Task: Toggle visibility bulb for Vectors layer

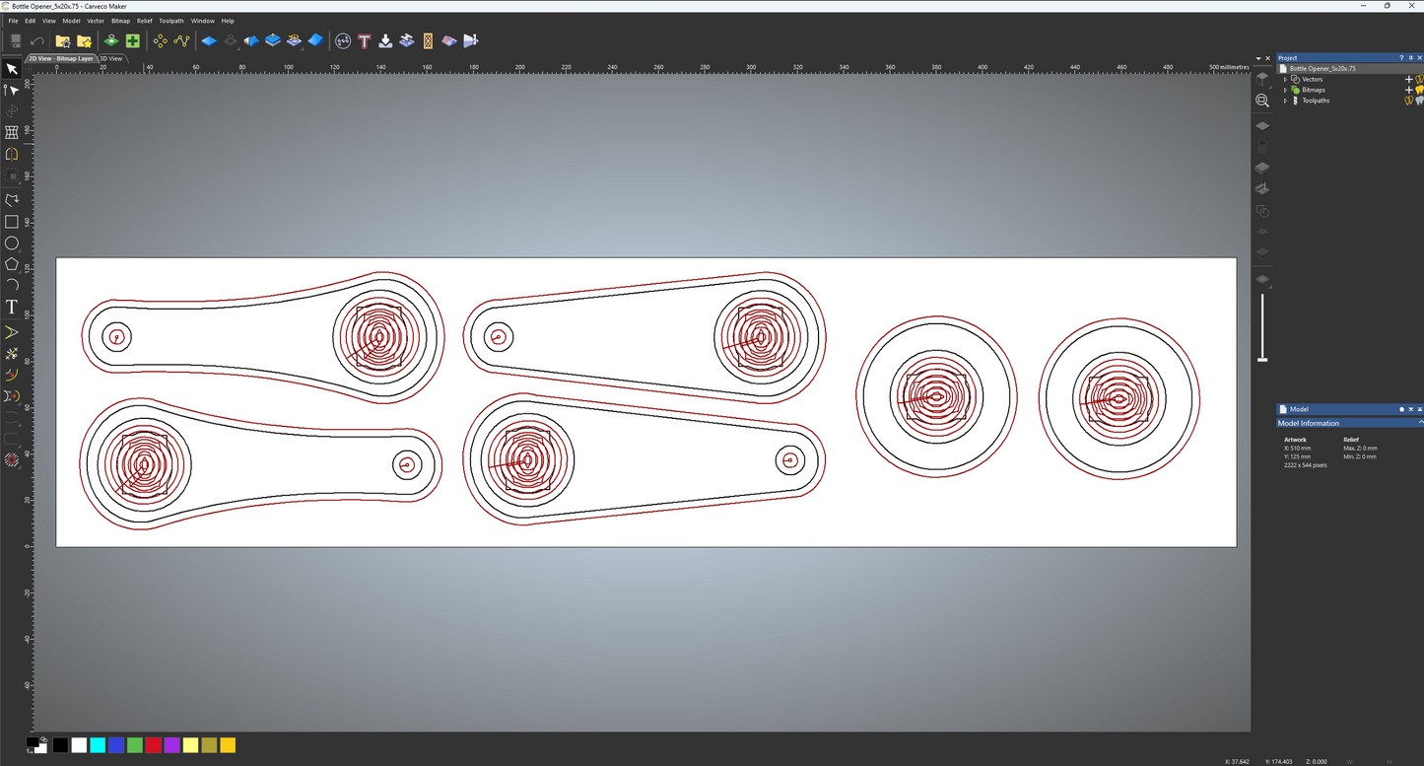Action: pyautogui.click(x=1419, y=79)
